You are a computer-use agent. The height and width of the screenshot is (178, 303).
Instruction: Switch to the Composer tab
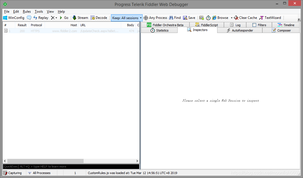(281, 30)
